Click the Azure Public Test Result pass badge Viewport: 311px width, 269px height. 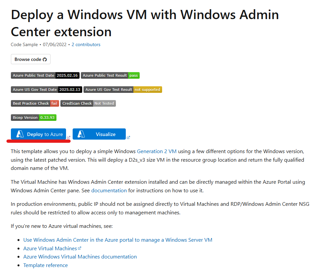click(110, 75)
